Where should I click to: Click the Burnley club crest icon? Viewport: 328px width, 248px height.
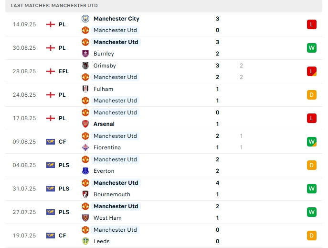tap(85, 54)
